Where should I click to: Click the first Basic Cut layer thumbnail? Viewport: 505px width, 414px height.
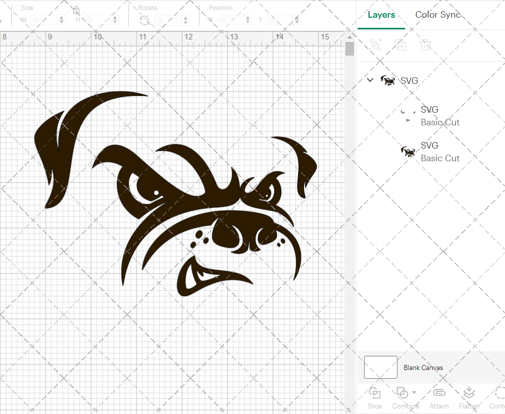(408, 116)
